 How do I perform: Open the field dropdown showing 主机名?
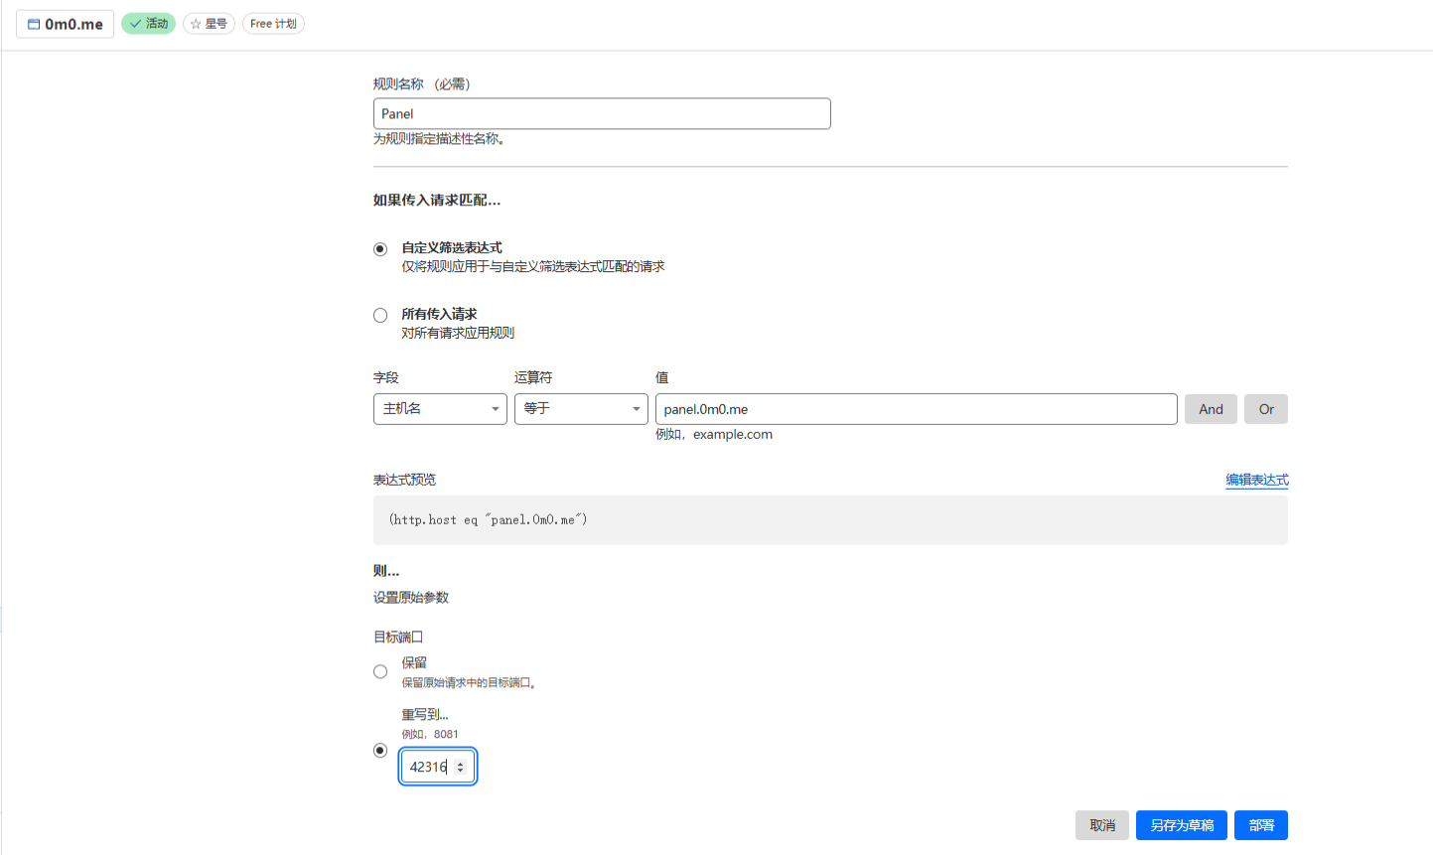pos(440,409)
